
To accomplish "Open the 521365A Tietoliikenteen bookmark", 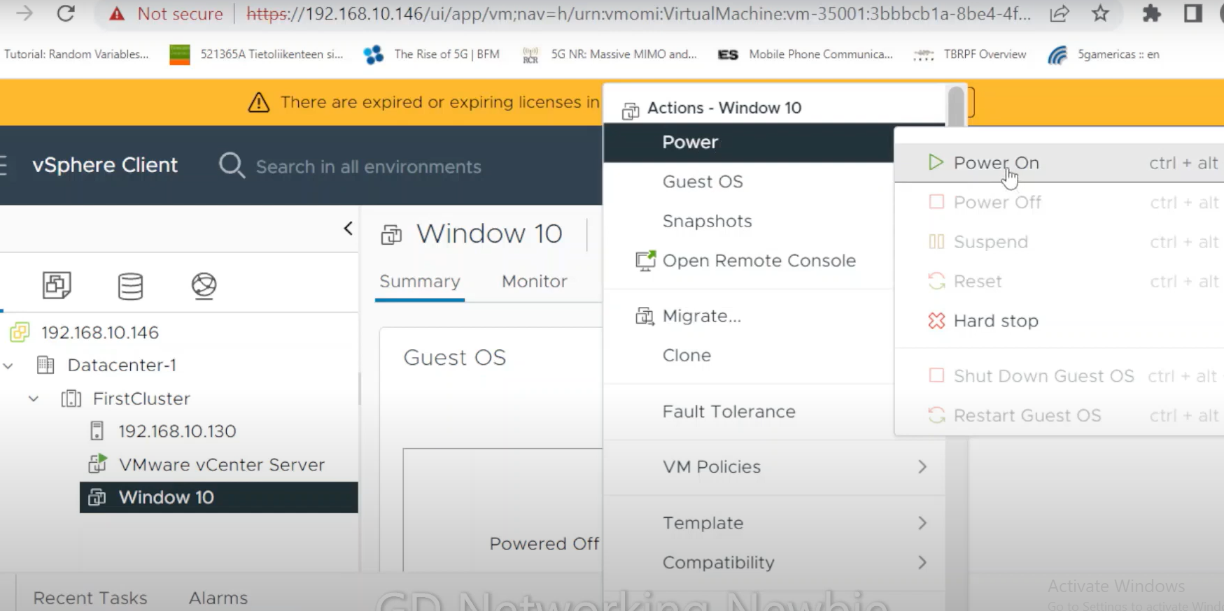I will pyautogui.click(x=256, y=54).
